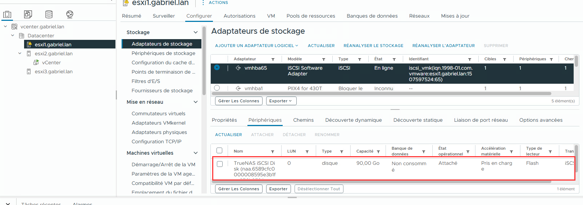Toggle the select-all devices header checkbox
The width and height of the screenshot is (583, 205).
coord(219,151)
